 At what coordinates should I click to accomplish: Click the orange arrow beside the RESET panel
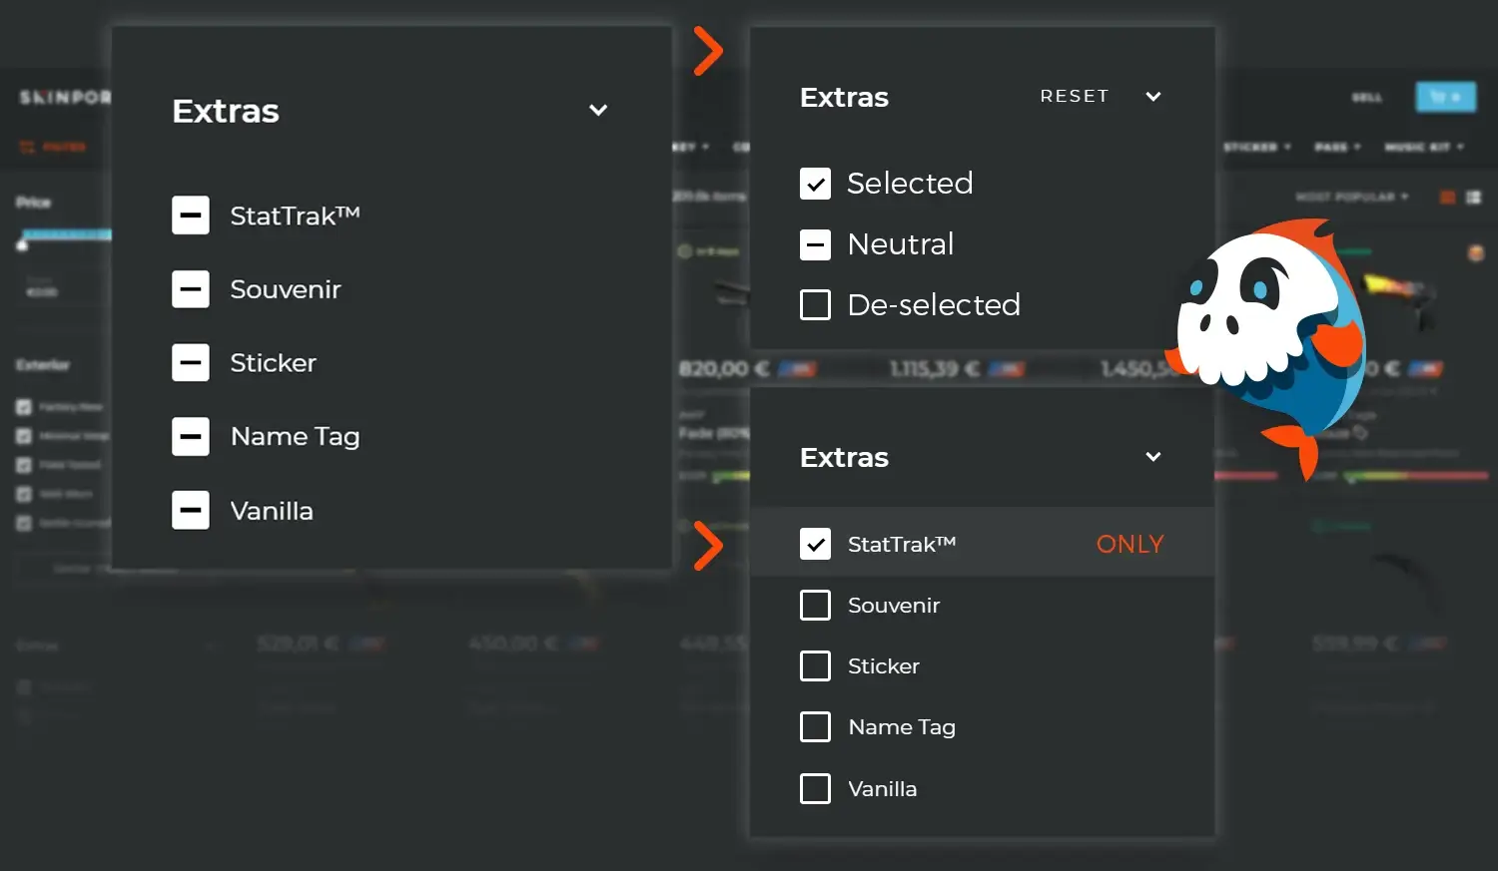point(708,51)
